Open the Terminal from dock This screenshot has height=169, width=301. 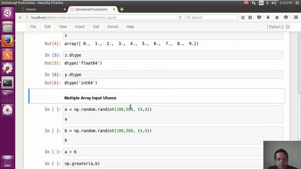8,83
